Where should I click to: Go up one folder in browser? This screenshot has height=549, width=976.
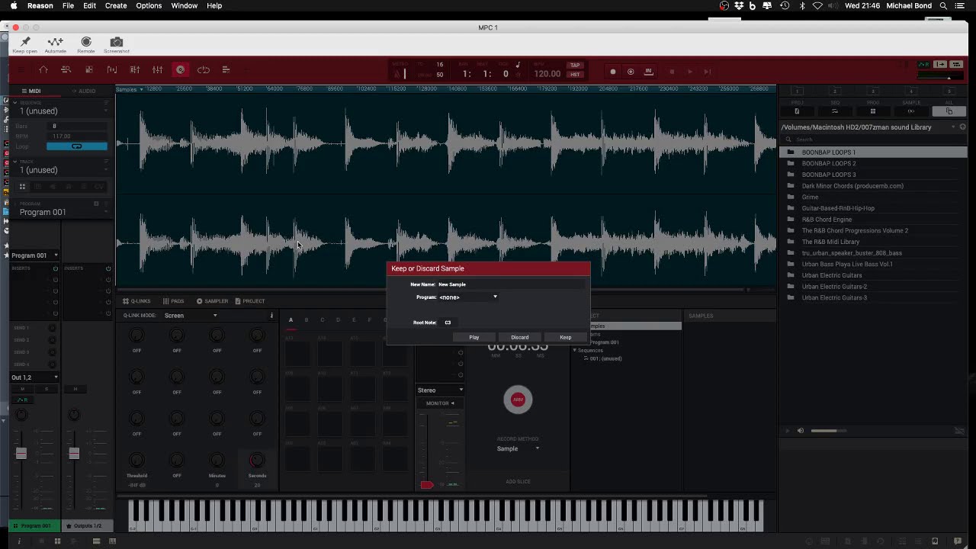[963, 127]
